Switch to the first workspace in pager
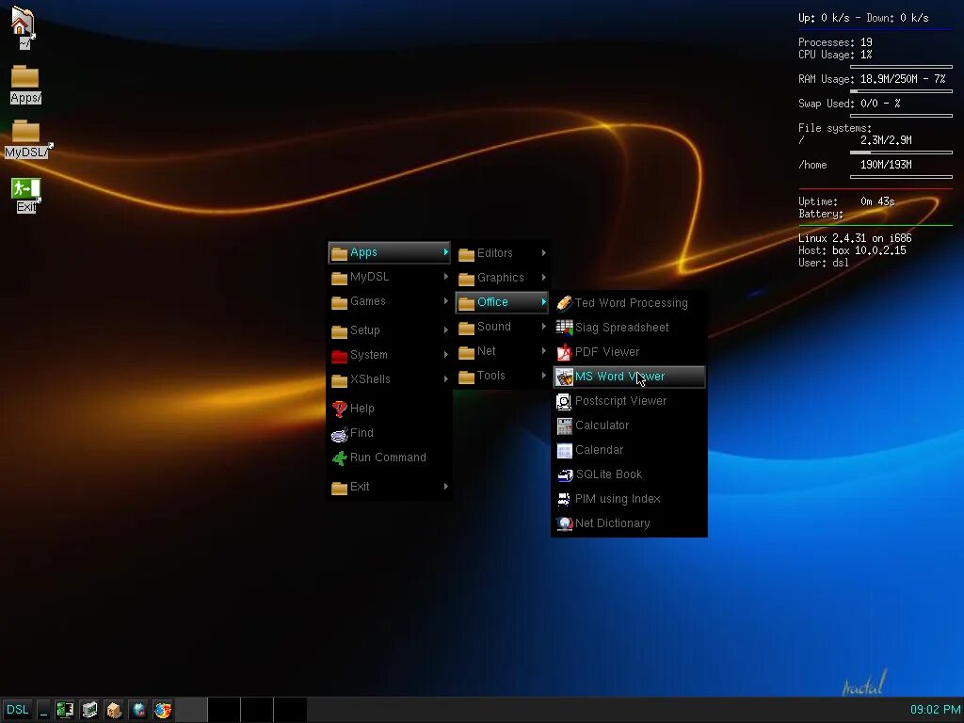This screenshot has width=964, height=723. pyautogui.click(x=191, y=710)
